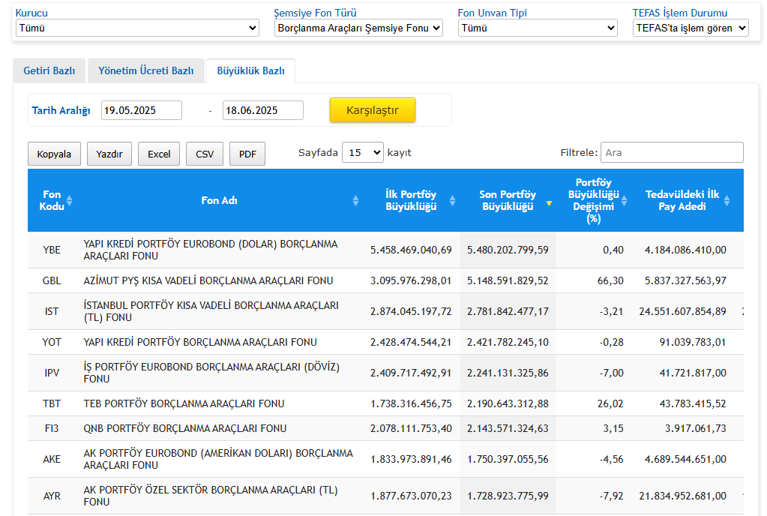Click value 5.458.469.040,69 in YBE row

click(411, 250)
